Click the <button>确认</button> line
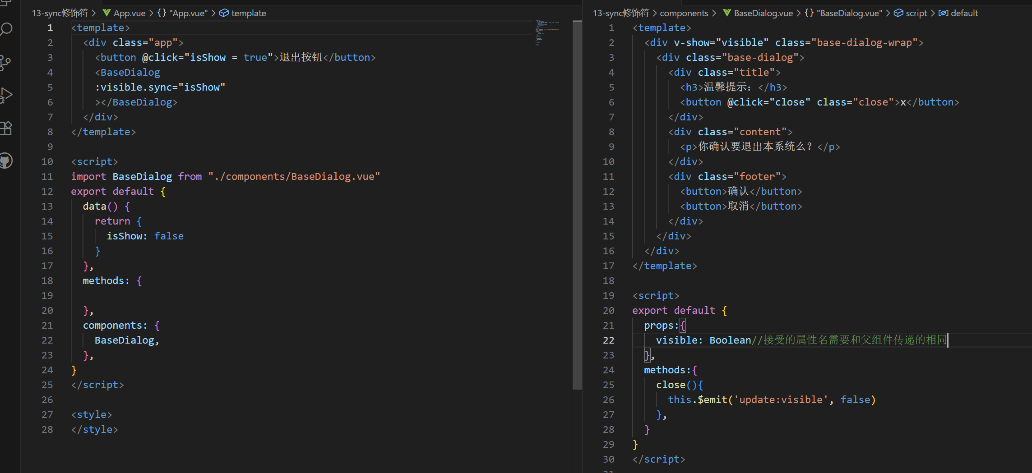 [741, 192]
